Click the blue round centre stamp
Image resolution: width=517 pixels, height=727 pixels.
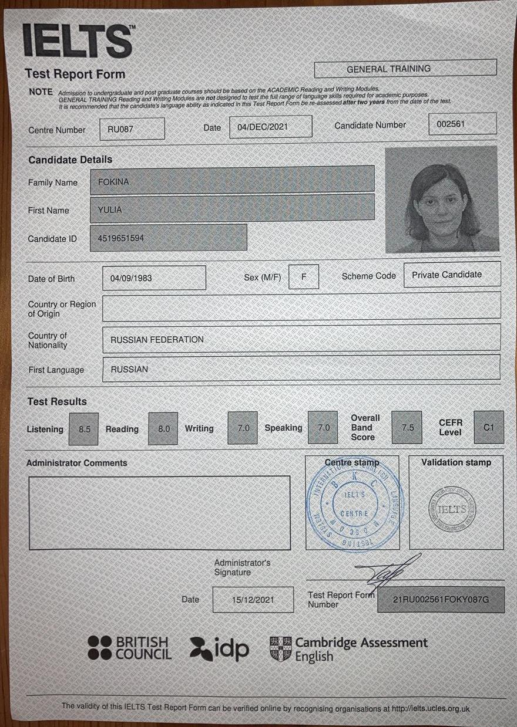pos(355,505)
